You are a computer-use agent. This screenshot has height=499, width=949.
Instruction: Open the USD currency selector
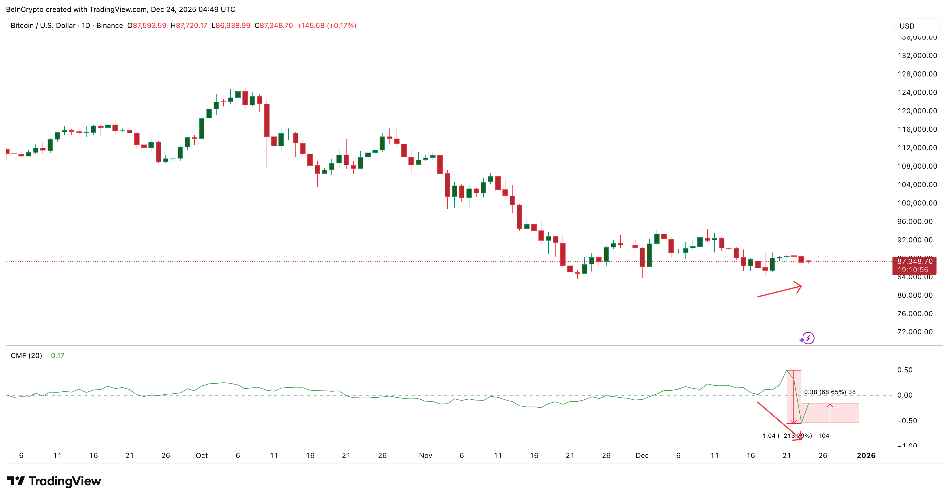pos(907,26)
